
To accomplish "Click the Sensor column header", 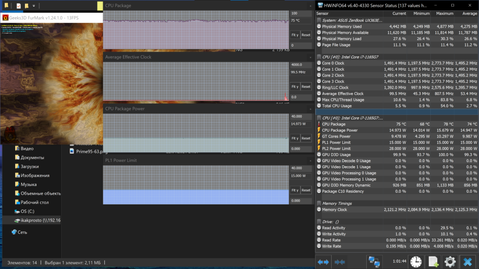I will pyautogui.click(x=322, y=14).
